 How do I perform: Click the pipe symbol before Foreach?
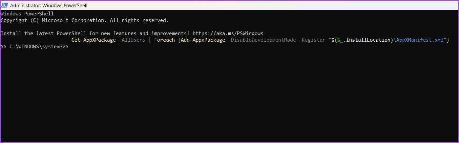tap(150, 40)
